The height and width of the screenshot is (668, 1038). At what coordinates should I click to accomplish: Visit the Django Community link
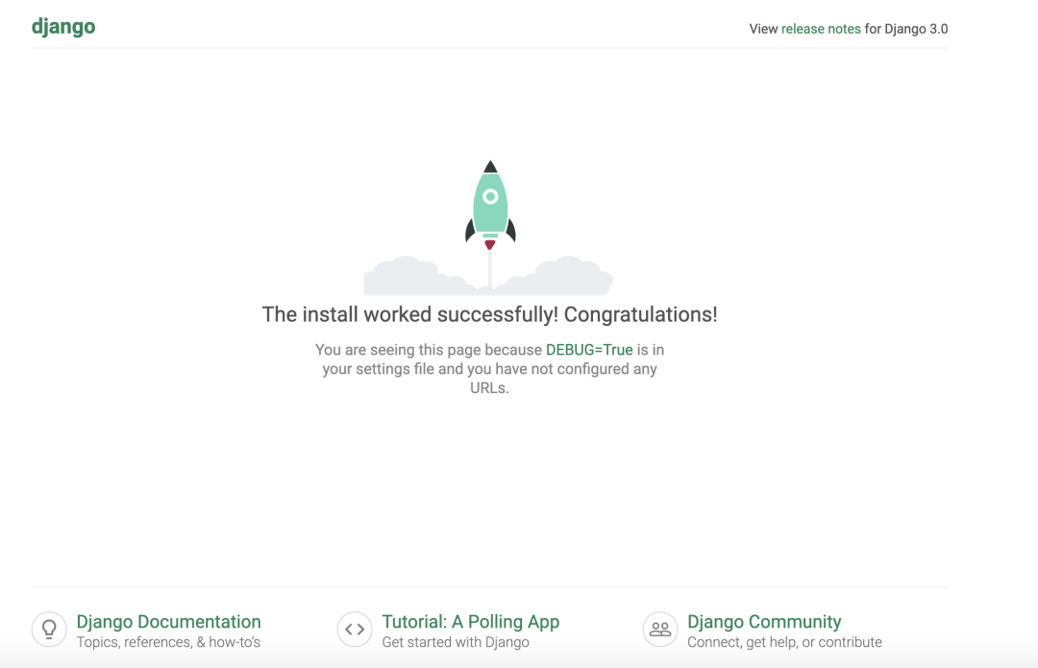764,622
